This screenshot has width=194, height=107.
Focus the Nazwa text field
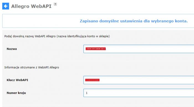coord(139,49)
